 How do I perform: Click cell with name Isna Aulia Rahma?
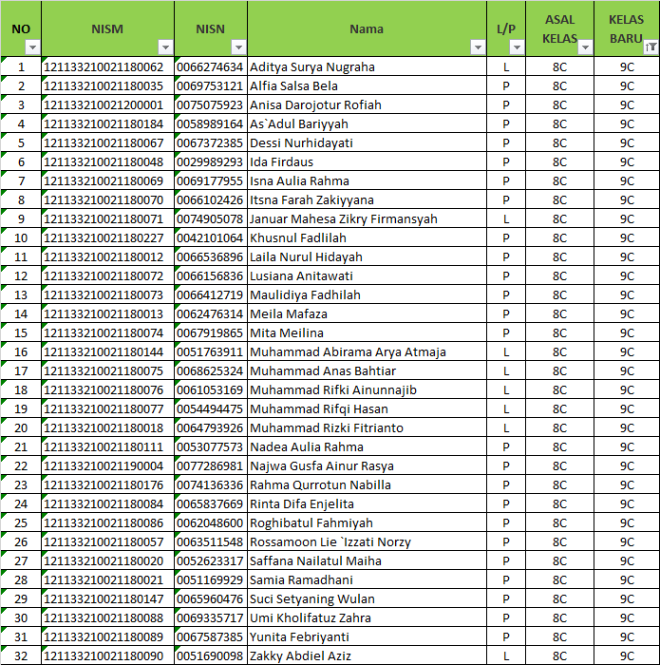tap(367, 181)
